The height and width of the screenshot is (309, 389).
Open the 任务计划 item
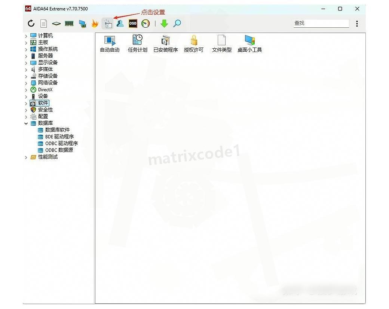pyautogui.click(x=137, y=44)
